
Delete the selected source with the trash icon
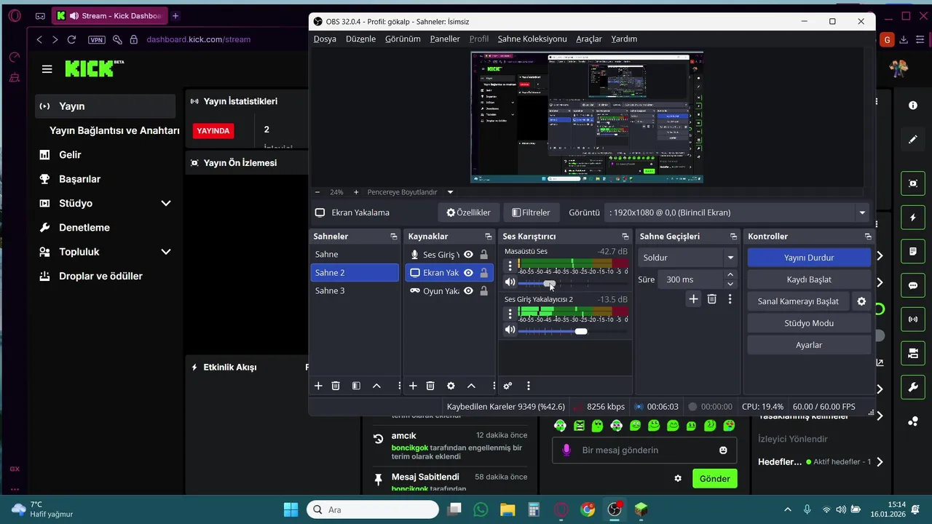pos(430,386)
